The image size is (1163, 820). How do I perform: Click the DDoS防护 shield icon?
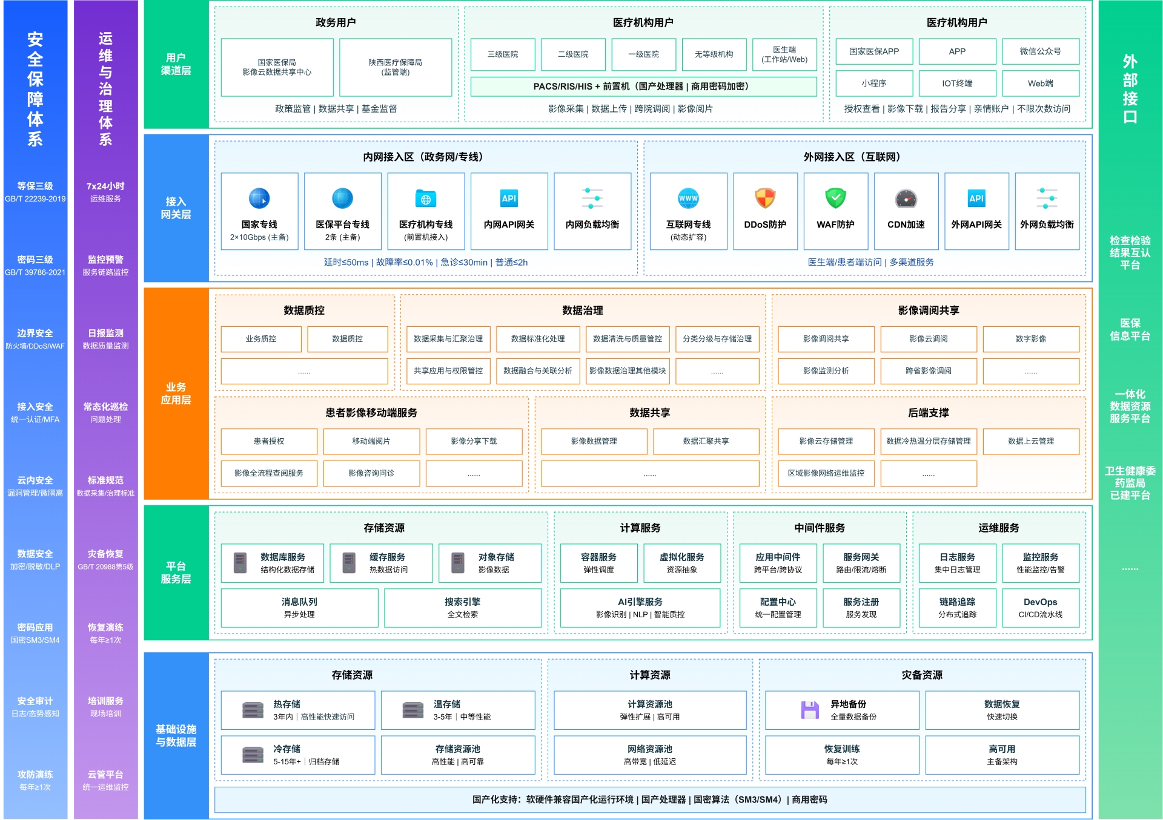click(765, 198)
